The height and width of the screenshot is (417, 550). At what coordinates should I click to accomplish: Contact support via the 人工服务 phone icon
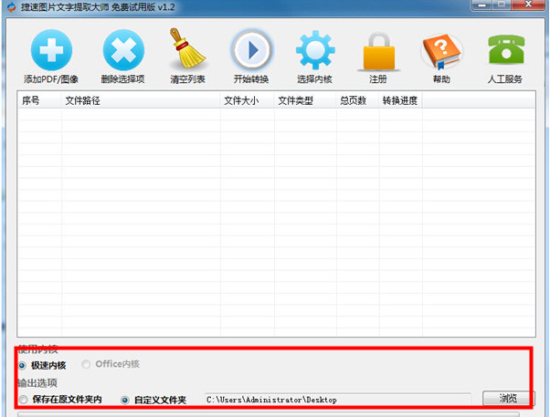[x=505, y=49]
